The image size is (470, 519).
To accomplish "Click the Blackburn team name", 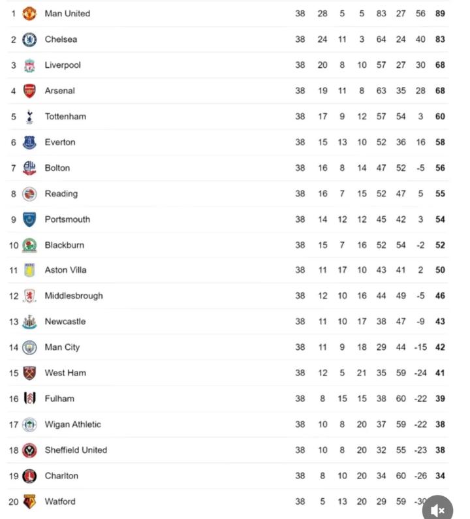I will [x=64, y=245].
